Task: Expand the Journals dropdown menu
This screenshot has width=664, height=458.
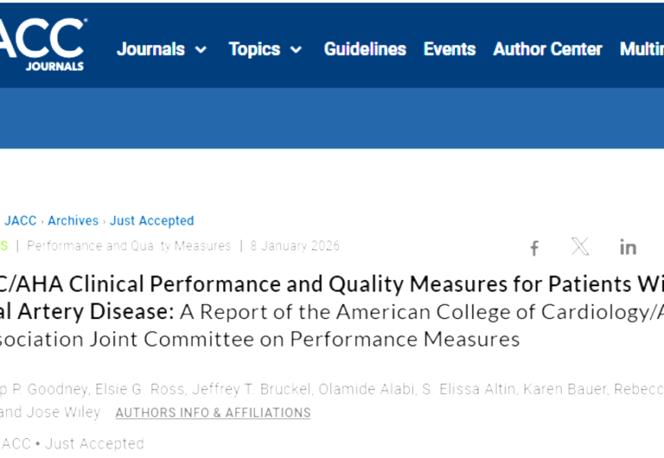Action: tap(161, 50)
